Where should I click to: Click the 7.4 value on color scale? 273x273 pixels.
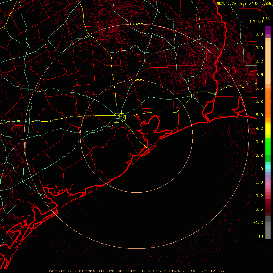coord(259,75)
